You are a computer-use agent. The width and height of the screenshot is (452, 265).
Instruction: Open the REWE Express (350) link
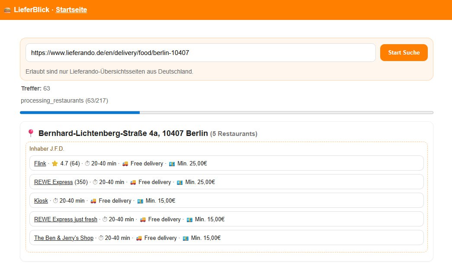click(x=53, y=182)
